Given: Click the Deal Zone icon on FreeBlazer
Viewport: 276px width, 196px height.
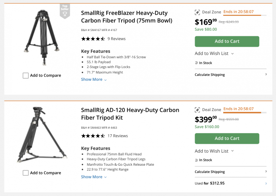Looking at the screenshot, I should (197, 12).
